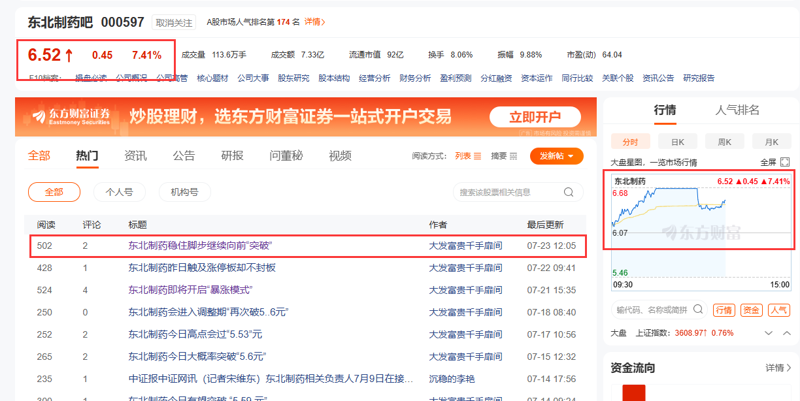
Task: Select the 日K chart period
Action: pos(677,141)
